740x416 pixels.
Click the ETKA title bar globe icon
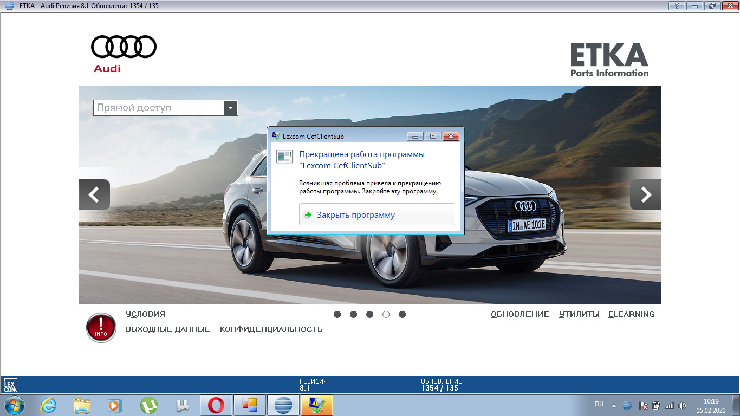[9, 6]
